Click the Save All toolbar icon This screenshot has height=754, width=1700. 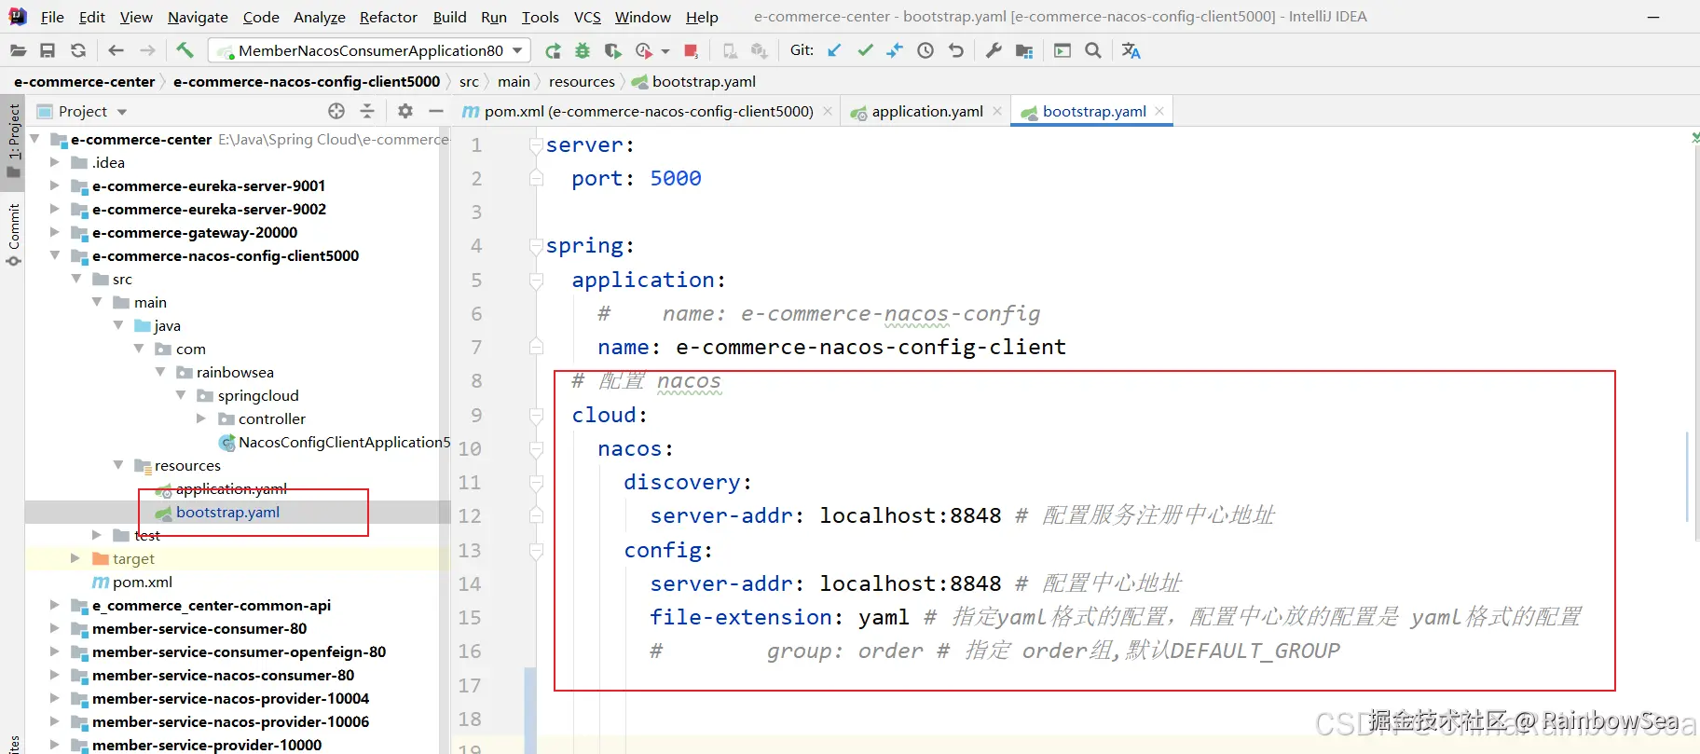click(x=48, y=50)
